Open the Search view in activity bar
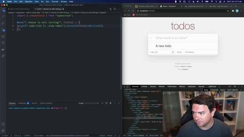 [3, 16]
